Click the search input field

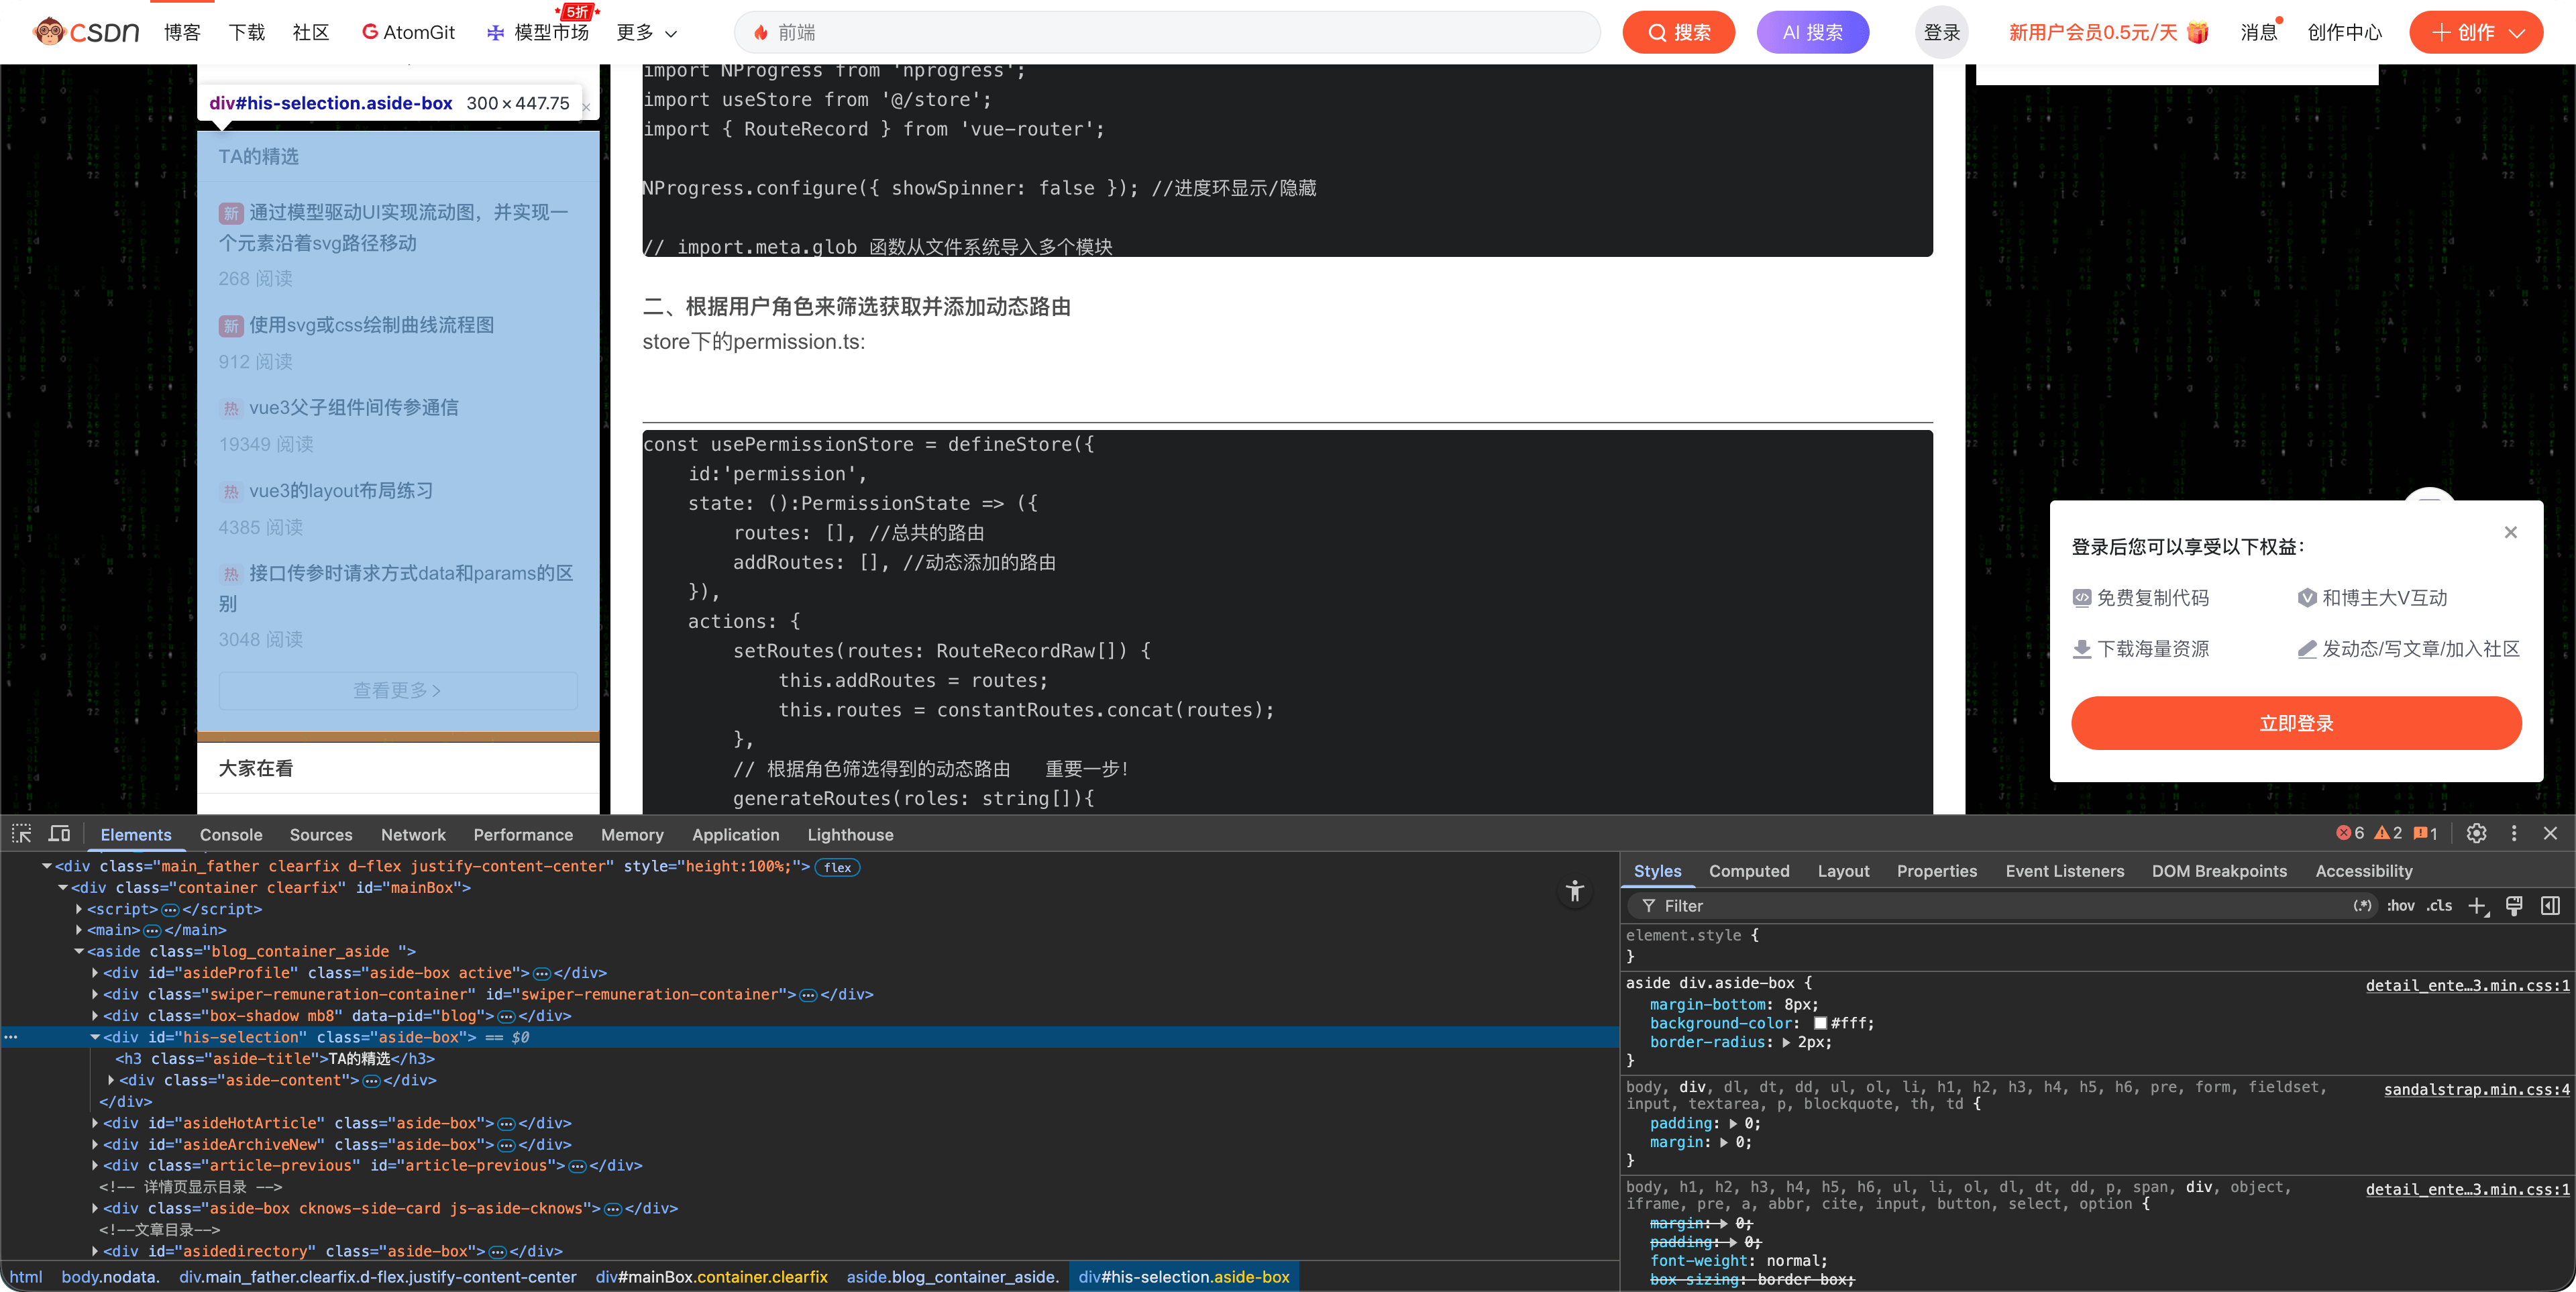coord(1167,32)
